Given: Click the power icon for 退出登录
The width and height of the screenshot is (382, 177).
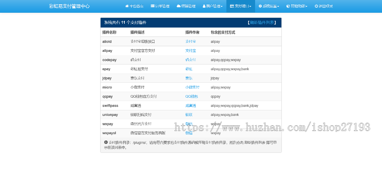Looking at the screenshot, I should click(316, 6).
